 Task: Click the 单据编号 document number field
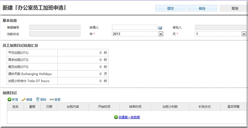(x=55, y=27)
